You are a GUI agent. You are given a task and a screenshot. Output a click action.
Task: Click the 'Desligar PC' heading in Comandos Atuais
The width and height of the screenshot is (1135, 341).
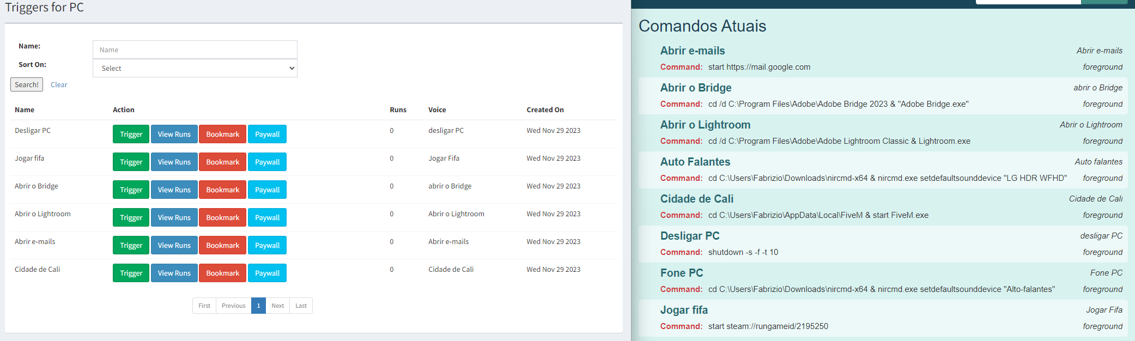690,236
